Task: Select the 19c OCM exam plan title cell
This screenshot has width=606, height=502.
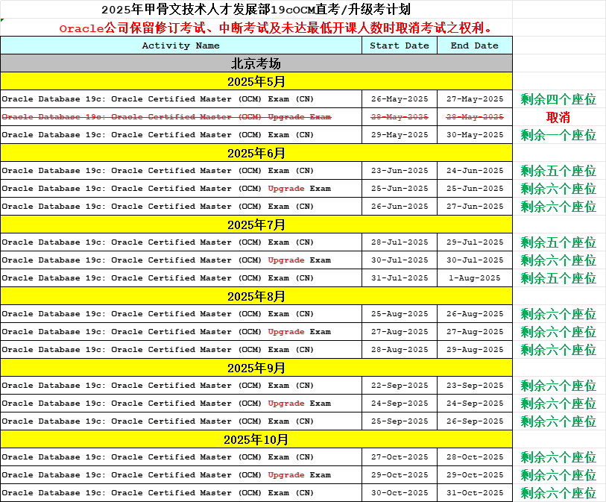Action: (256, 10)
